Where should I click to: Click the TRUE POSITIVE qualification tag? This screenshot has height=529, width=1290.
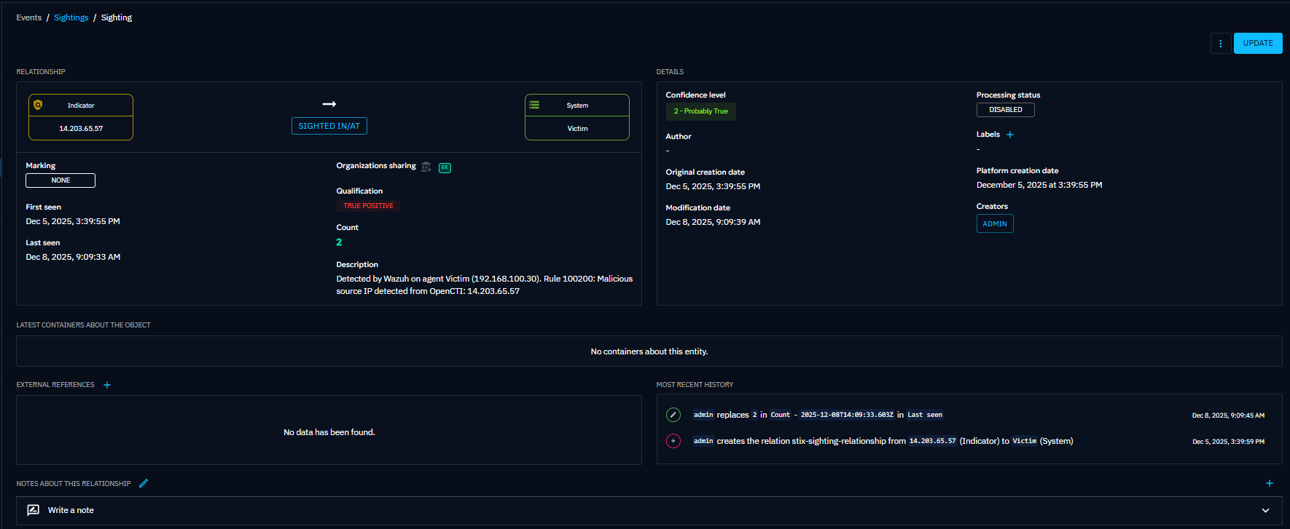pyautogui.click(x=368, y=206)
